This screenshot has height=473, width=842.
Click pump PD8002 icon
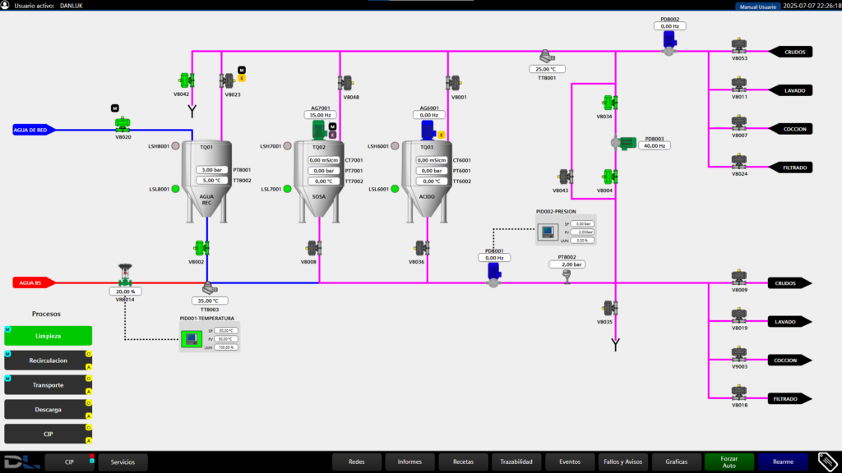tap(669, 43)
